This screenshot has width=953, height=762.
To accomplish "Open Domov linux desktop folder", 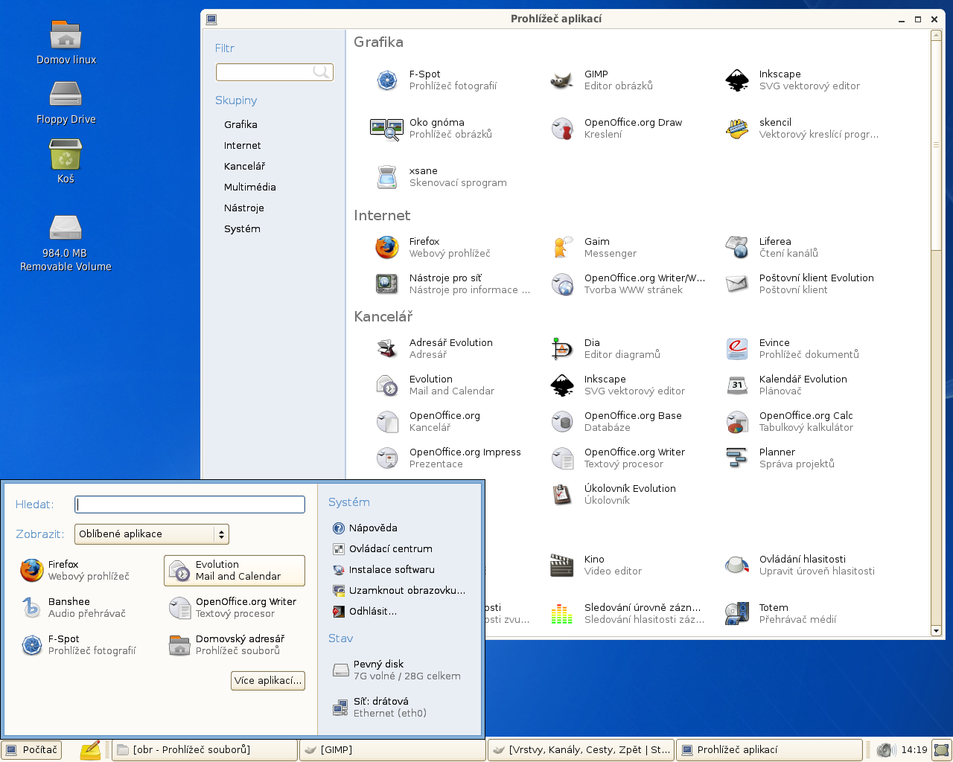I will pos(66,42).
